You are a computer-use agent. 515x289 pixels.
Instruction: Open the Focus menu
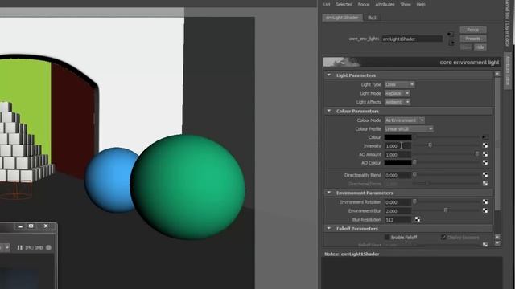coord(363,5)
